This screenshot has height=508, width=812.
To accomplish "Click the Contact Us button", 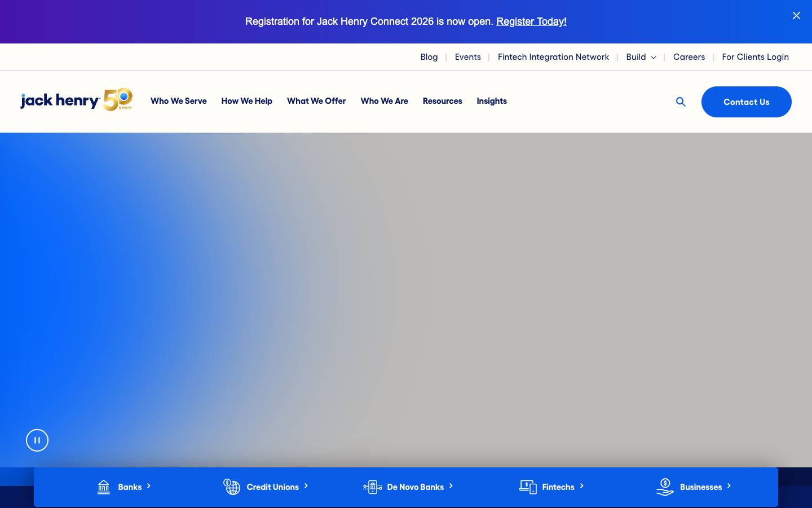I will point(746,102).
